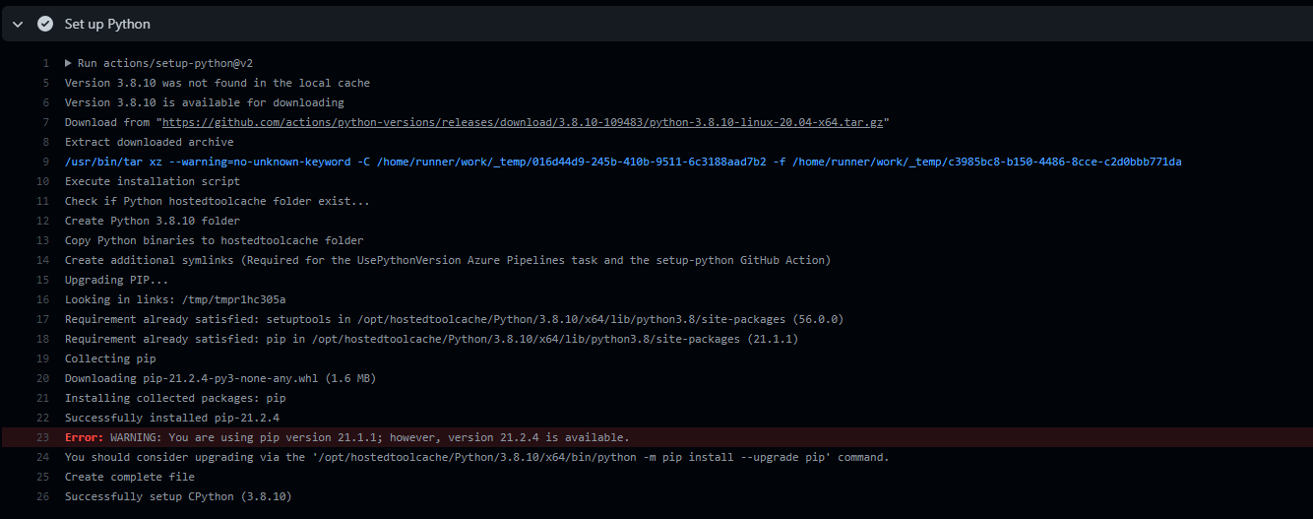Screen dimensions: 1313x519
Task: Click 'Version 3.8.10 was not found' line
Action: (x=218, y=83)
